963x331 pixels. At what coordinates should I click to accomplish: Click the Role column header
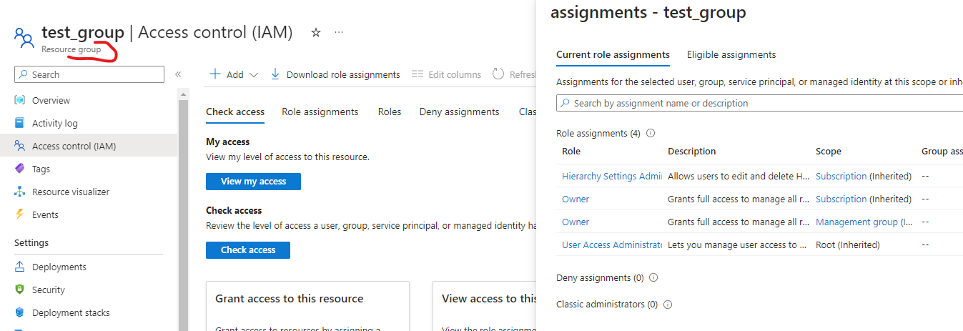(571, 152)
